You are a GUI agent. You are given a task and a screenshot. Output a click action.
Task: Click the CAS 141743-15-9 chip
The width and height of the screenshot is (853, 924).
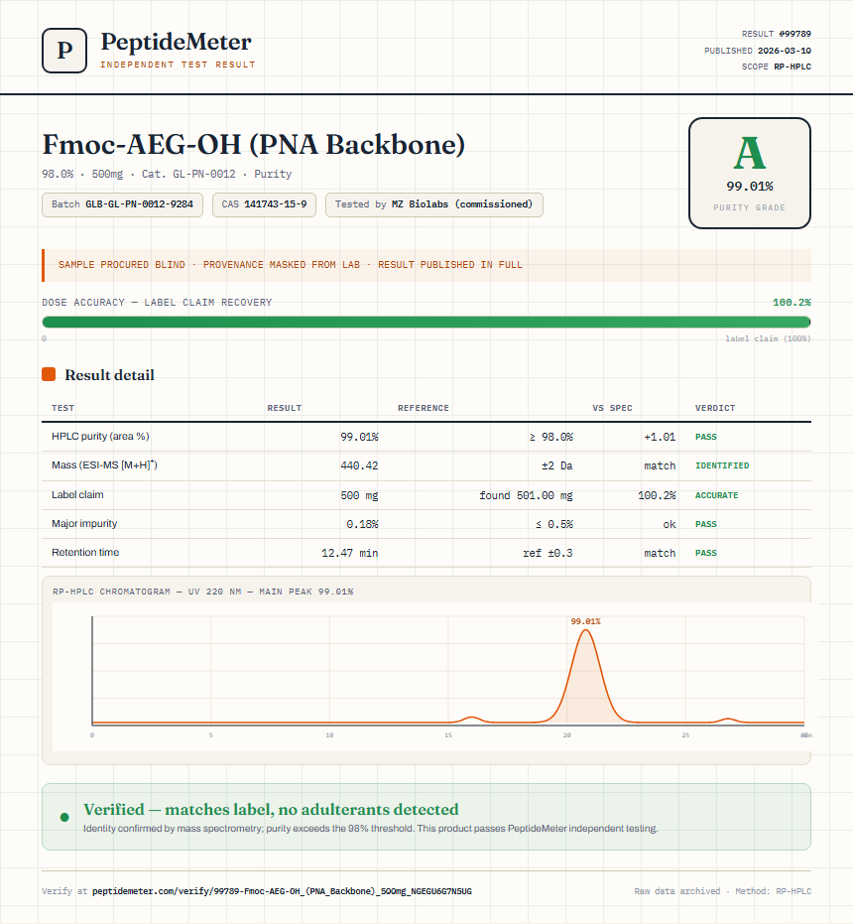[x=264, y=204]
